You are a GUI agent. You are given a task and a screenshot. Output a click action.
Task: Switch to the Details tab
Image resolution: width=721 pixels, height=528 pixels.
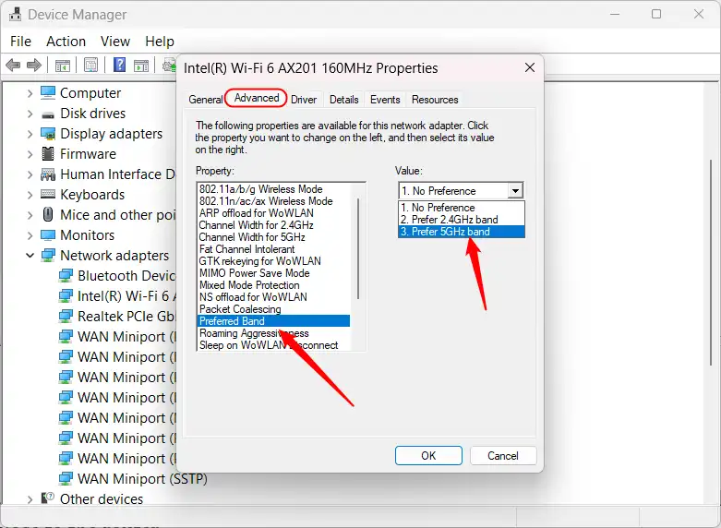pyautogui.click(x=344, y=100)
